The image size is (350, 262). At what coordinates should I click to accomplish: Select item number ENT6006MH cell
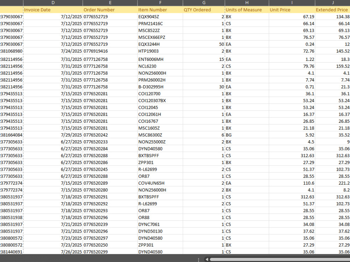click(160, 59)
